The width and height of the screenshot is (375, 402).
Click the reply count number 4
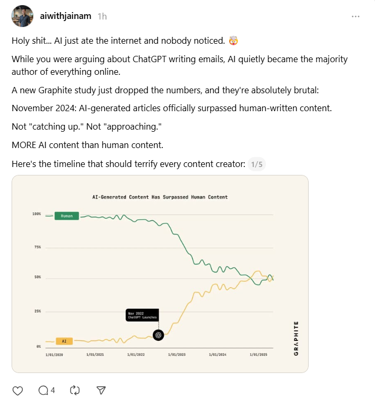pyautogui.click(x=53, y=390)
